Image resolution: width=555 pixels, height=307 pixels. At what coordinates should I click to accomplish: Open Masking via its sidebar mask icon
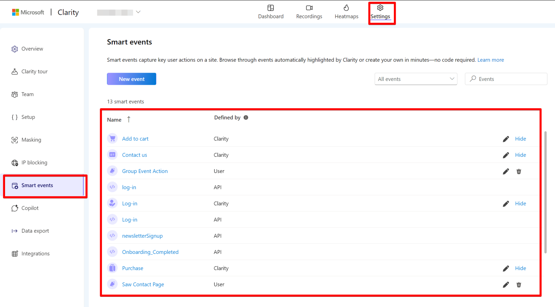pyautogui.click(x=14, y=140)
